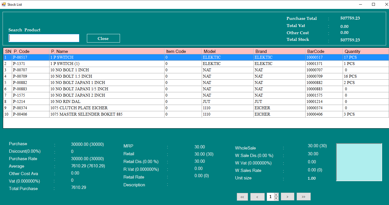Viewport: 389px width, 205px height.
Task: Decrease page number with stepper down arrow
Action: (276, 198)
